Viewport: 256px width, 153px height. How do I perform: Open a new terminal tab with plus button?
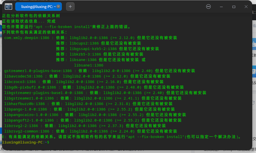70,6
